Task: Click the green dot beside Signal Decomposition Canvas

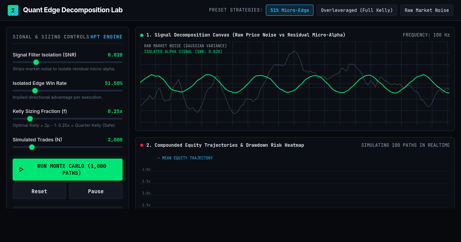Action: point(142,35)
